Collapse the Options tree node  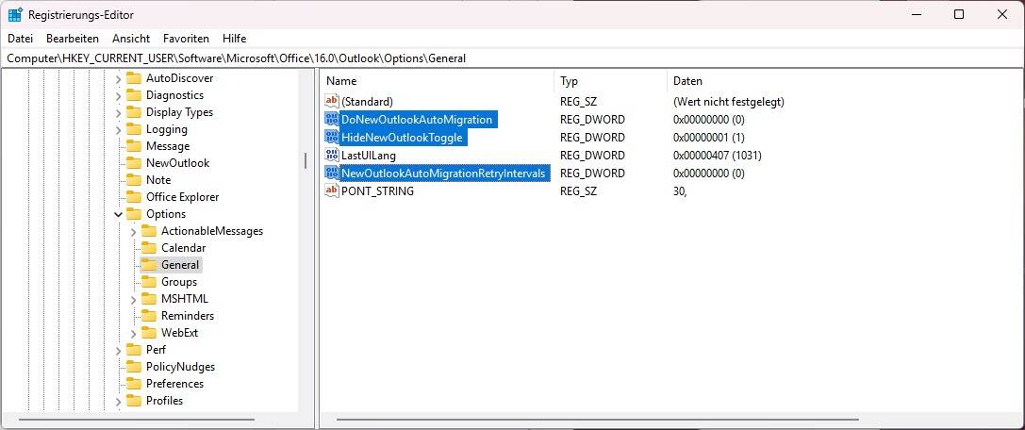click(118, 214)
